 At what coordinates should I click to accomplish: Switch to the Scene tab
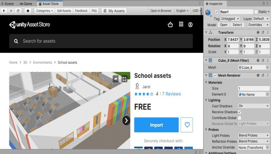click(x=7, y=4)
